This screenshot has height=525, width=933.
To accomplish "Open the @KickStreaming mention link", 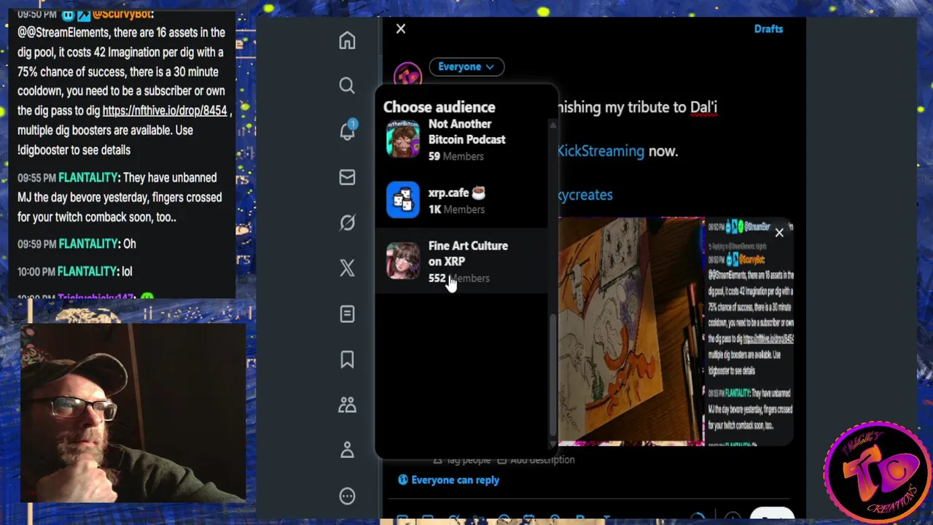I will click(601, 151).
